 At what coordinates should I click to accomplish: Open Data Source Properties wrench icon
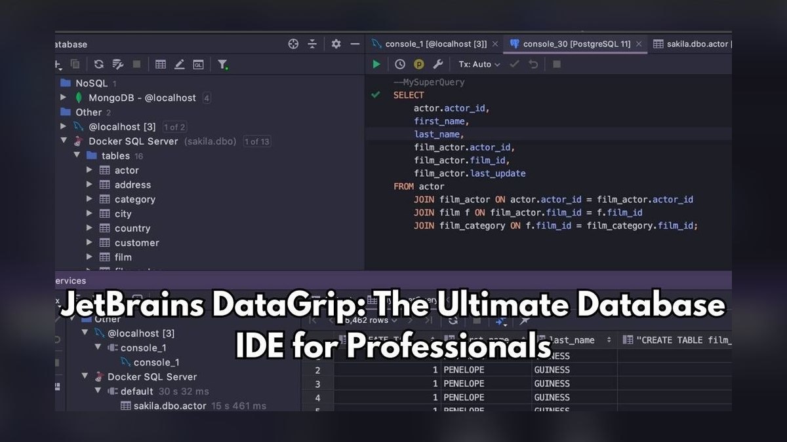click(x=117, y=64)
